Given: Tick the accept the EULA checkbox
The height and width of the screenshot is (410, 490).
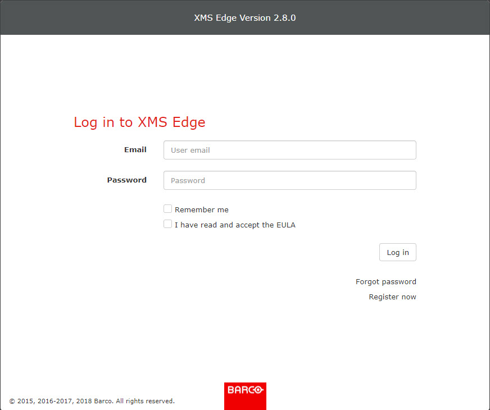Looking at the screenshot, I should (168, 224).
